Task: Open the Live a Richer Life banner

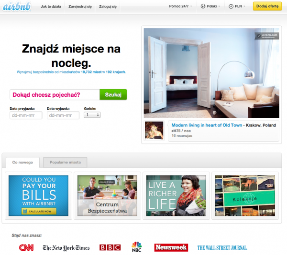Action: (x=176, y=195)
